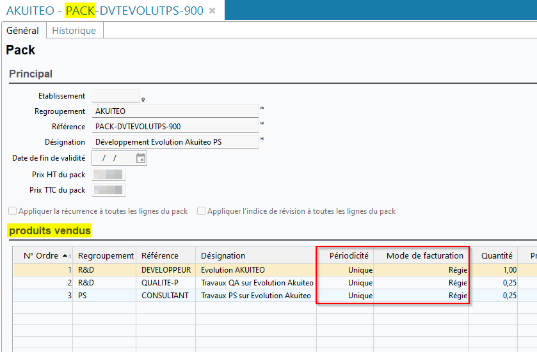
Task: Select quantity 0,25 in QUALITE-P row
Action: click(x=493, y=282)
